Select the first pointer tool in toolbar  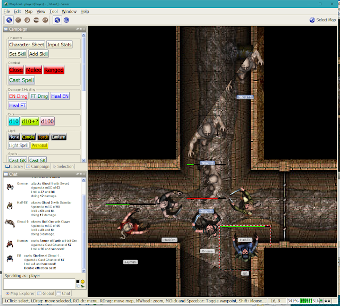(x=9, y=20)
